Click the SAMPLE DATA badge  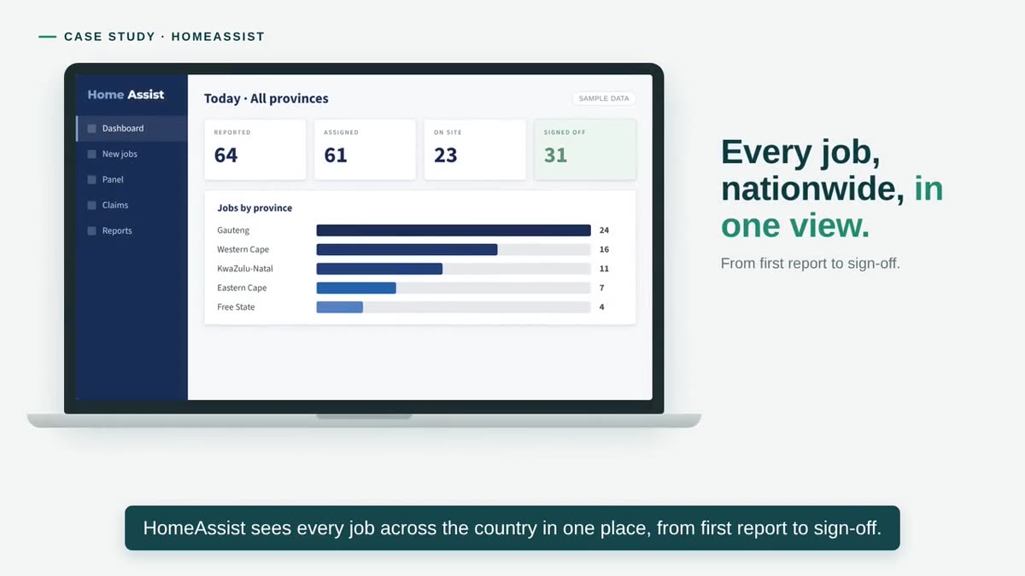[x=604, y=99]
